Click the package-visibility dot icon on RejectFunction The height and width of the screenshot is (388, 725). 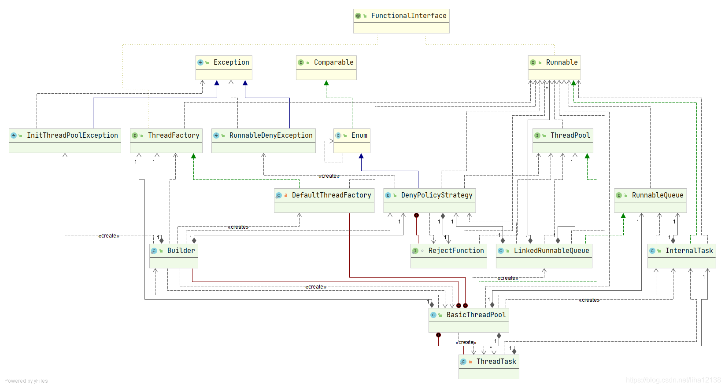(x=422, y=251)
